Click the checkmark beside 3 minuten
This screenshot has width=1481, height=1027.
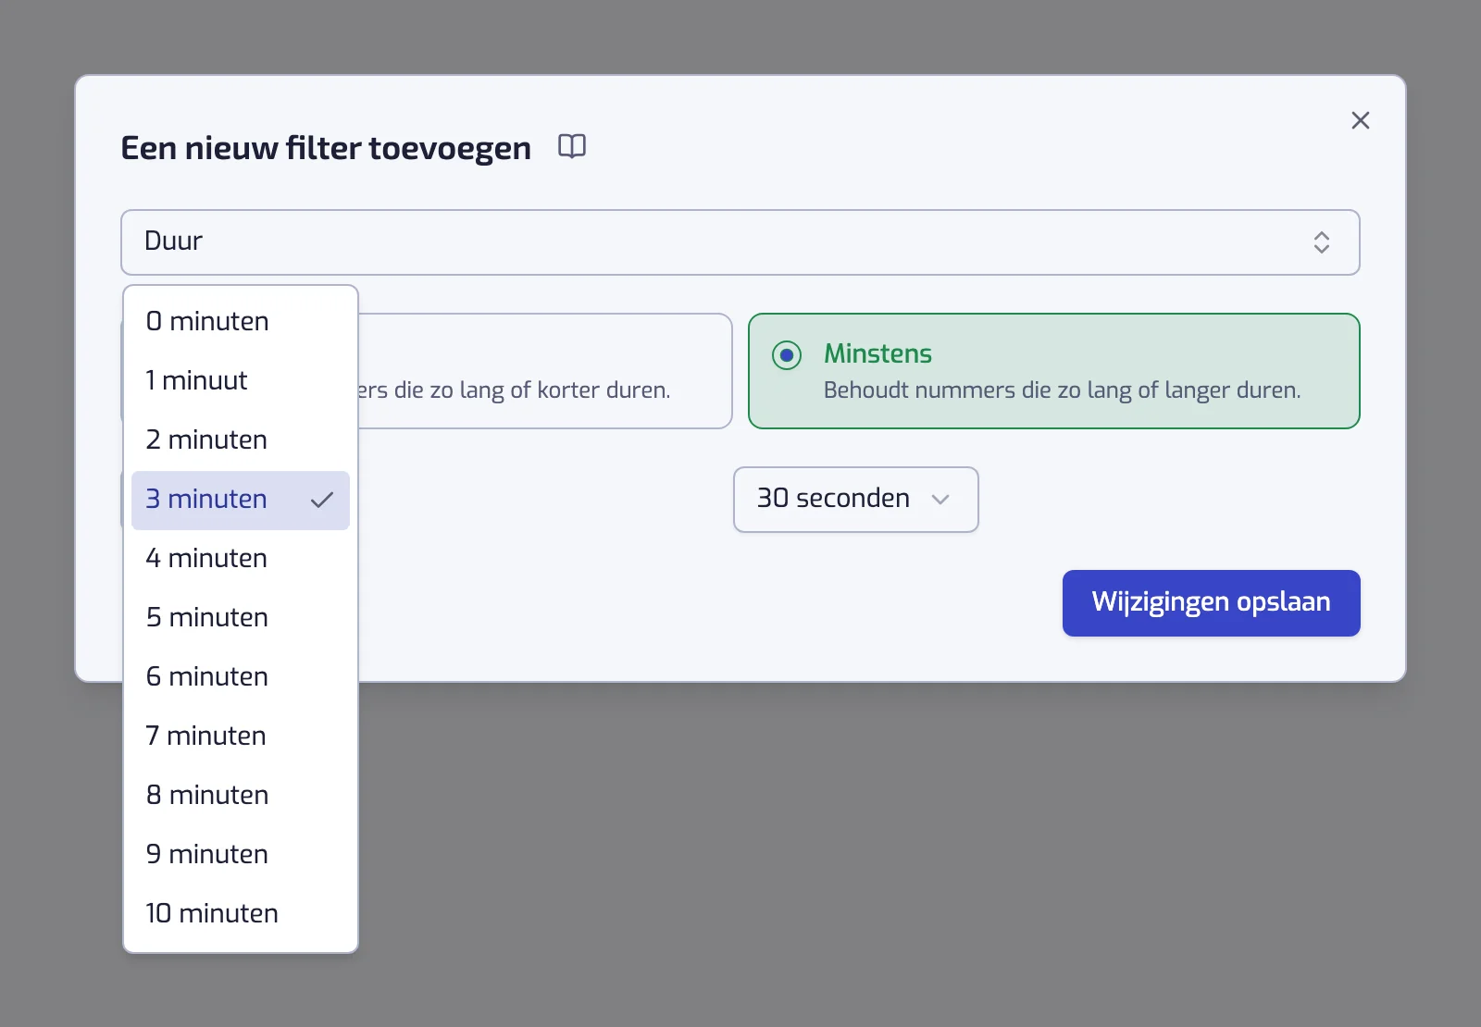click(x=322, y=501)
